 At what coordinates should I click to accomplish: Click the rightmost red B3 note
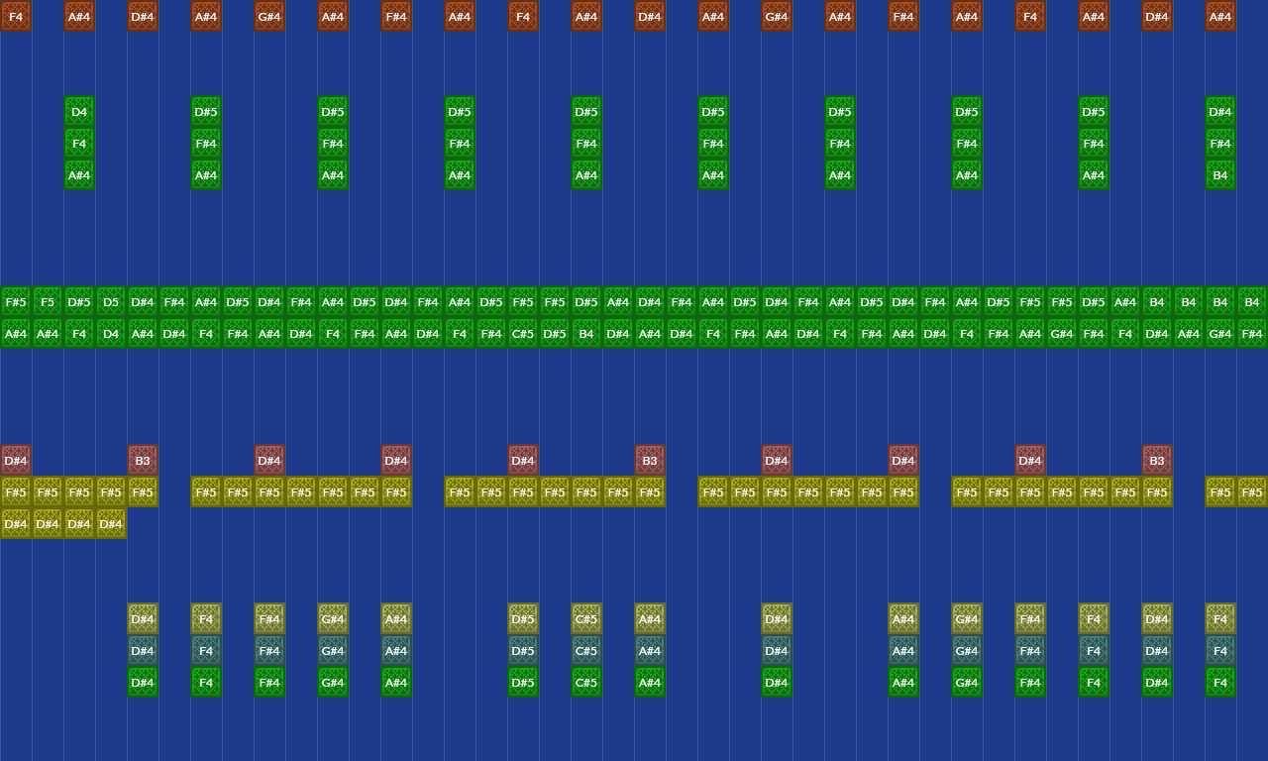pos(1157,460)
